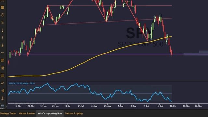Click the purple shaded zone at right

pos(196,54)
